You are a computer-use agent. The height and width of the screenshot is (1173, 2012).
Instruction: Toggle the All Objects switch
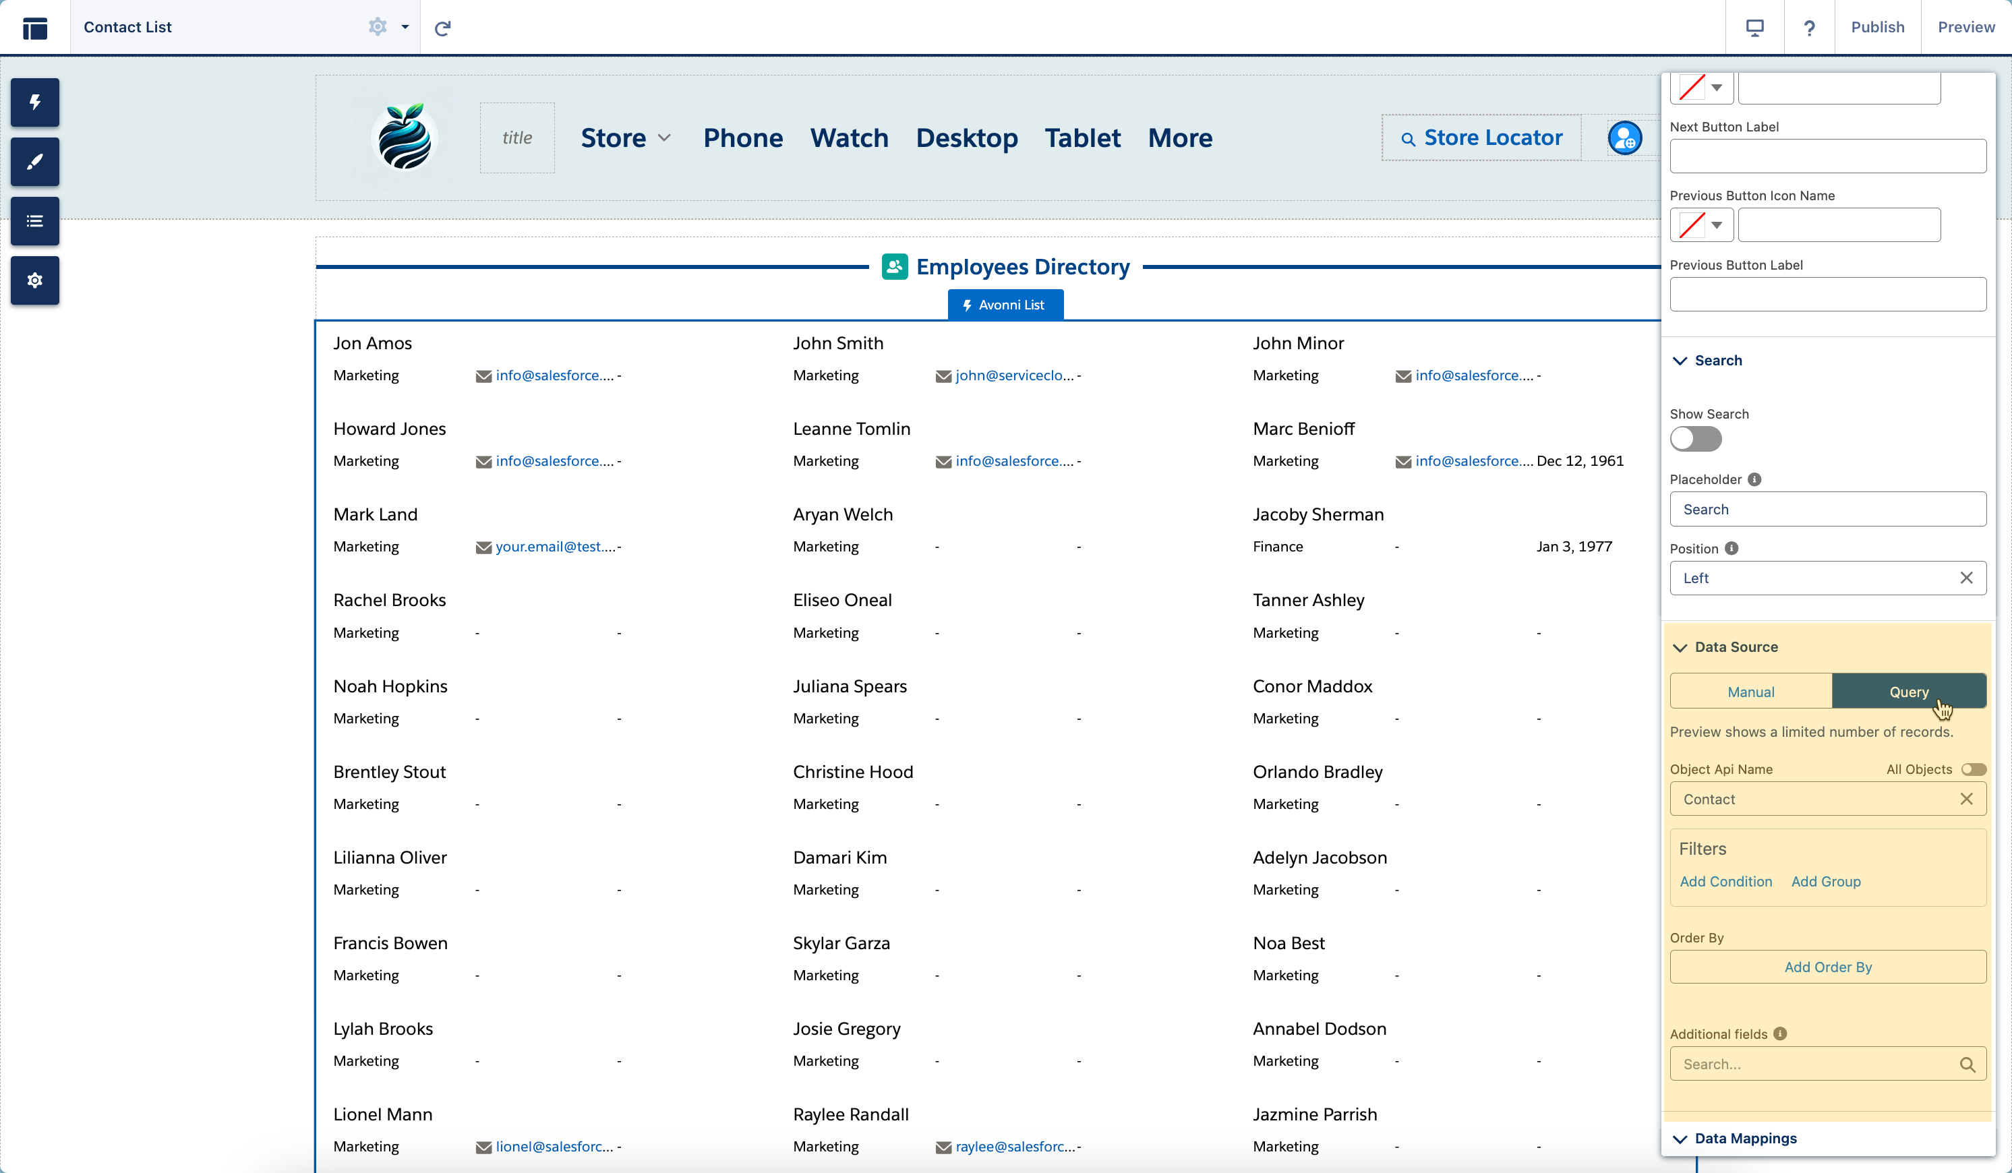1973,769
